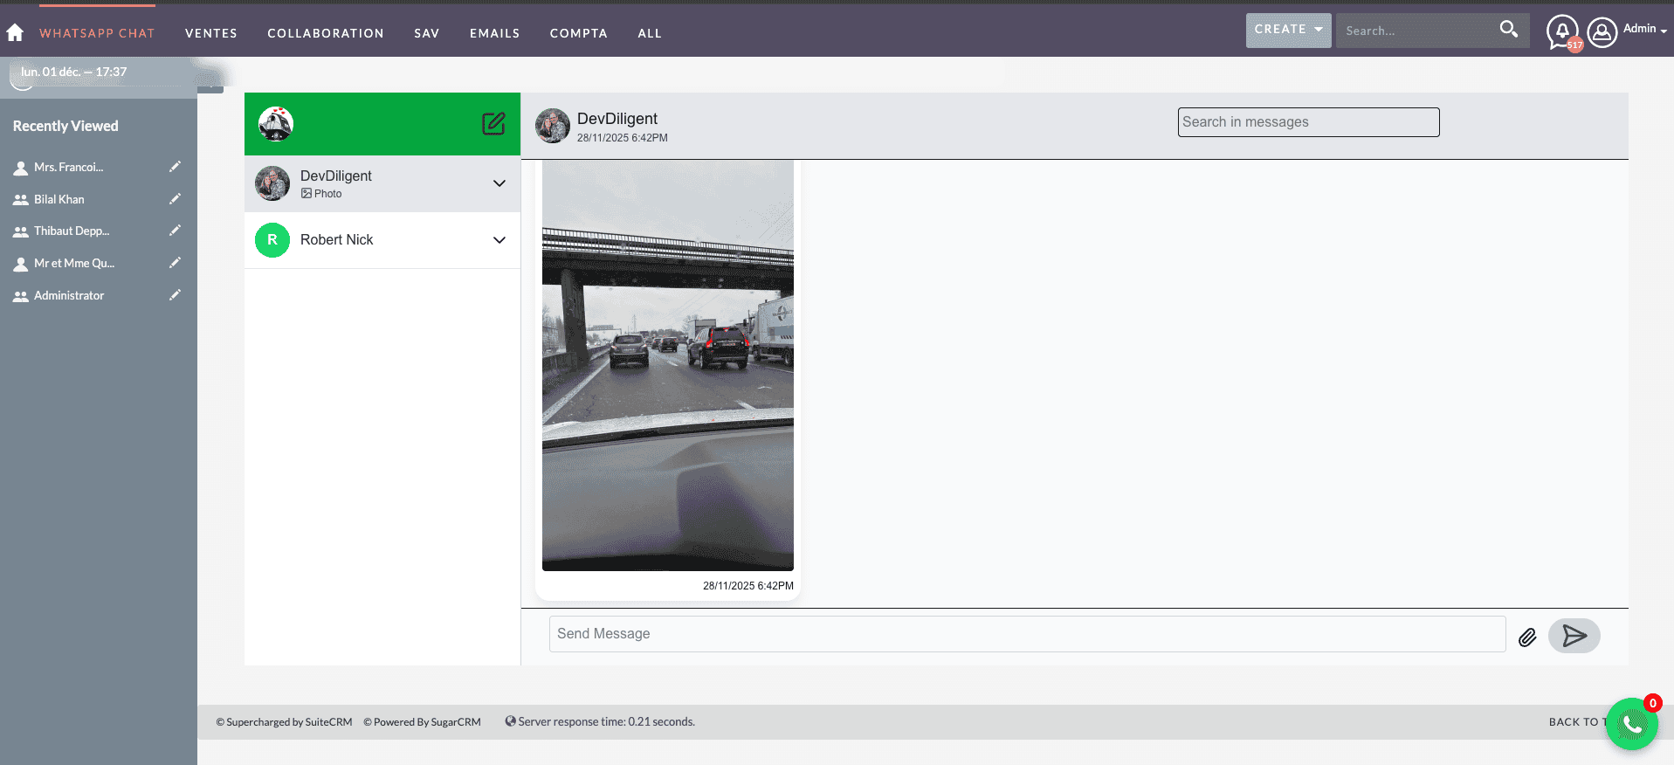Click the paperclip attachment icon
1674x765 pixels.
(1527, 637)
